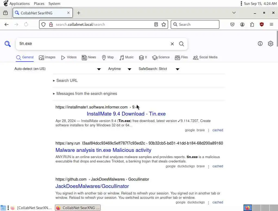Open Firefox hamburger menu
The image size is (278, 211).
point(271,24)
